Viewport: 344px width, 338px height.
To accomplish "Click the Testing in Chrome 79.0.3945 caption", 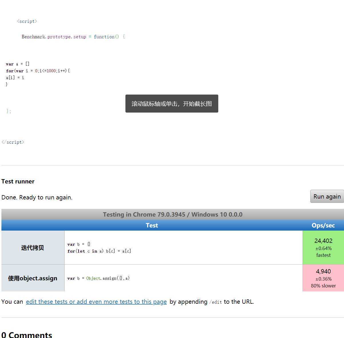I will click(173, 214).
